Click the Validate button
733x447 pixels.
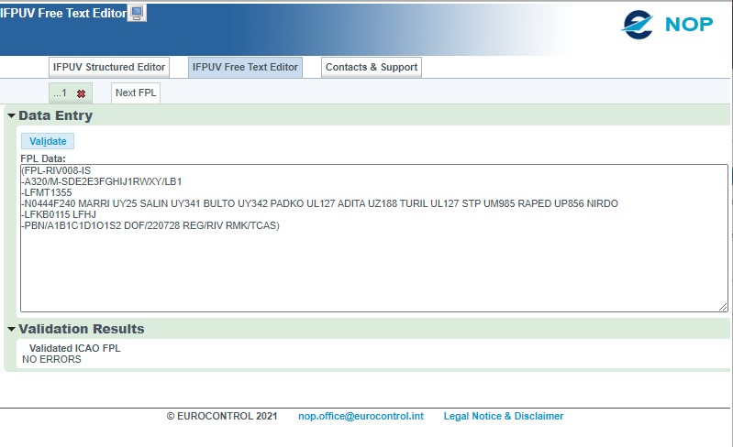(x=48, y=141)
